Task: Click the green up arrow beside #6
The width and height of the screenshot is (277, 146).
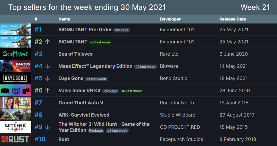Action: click(47, 90)
